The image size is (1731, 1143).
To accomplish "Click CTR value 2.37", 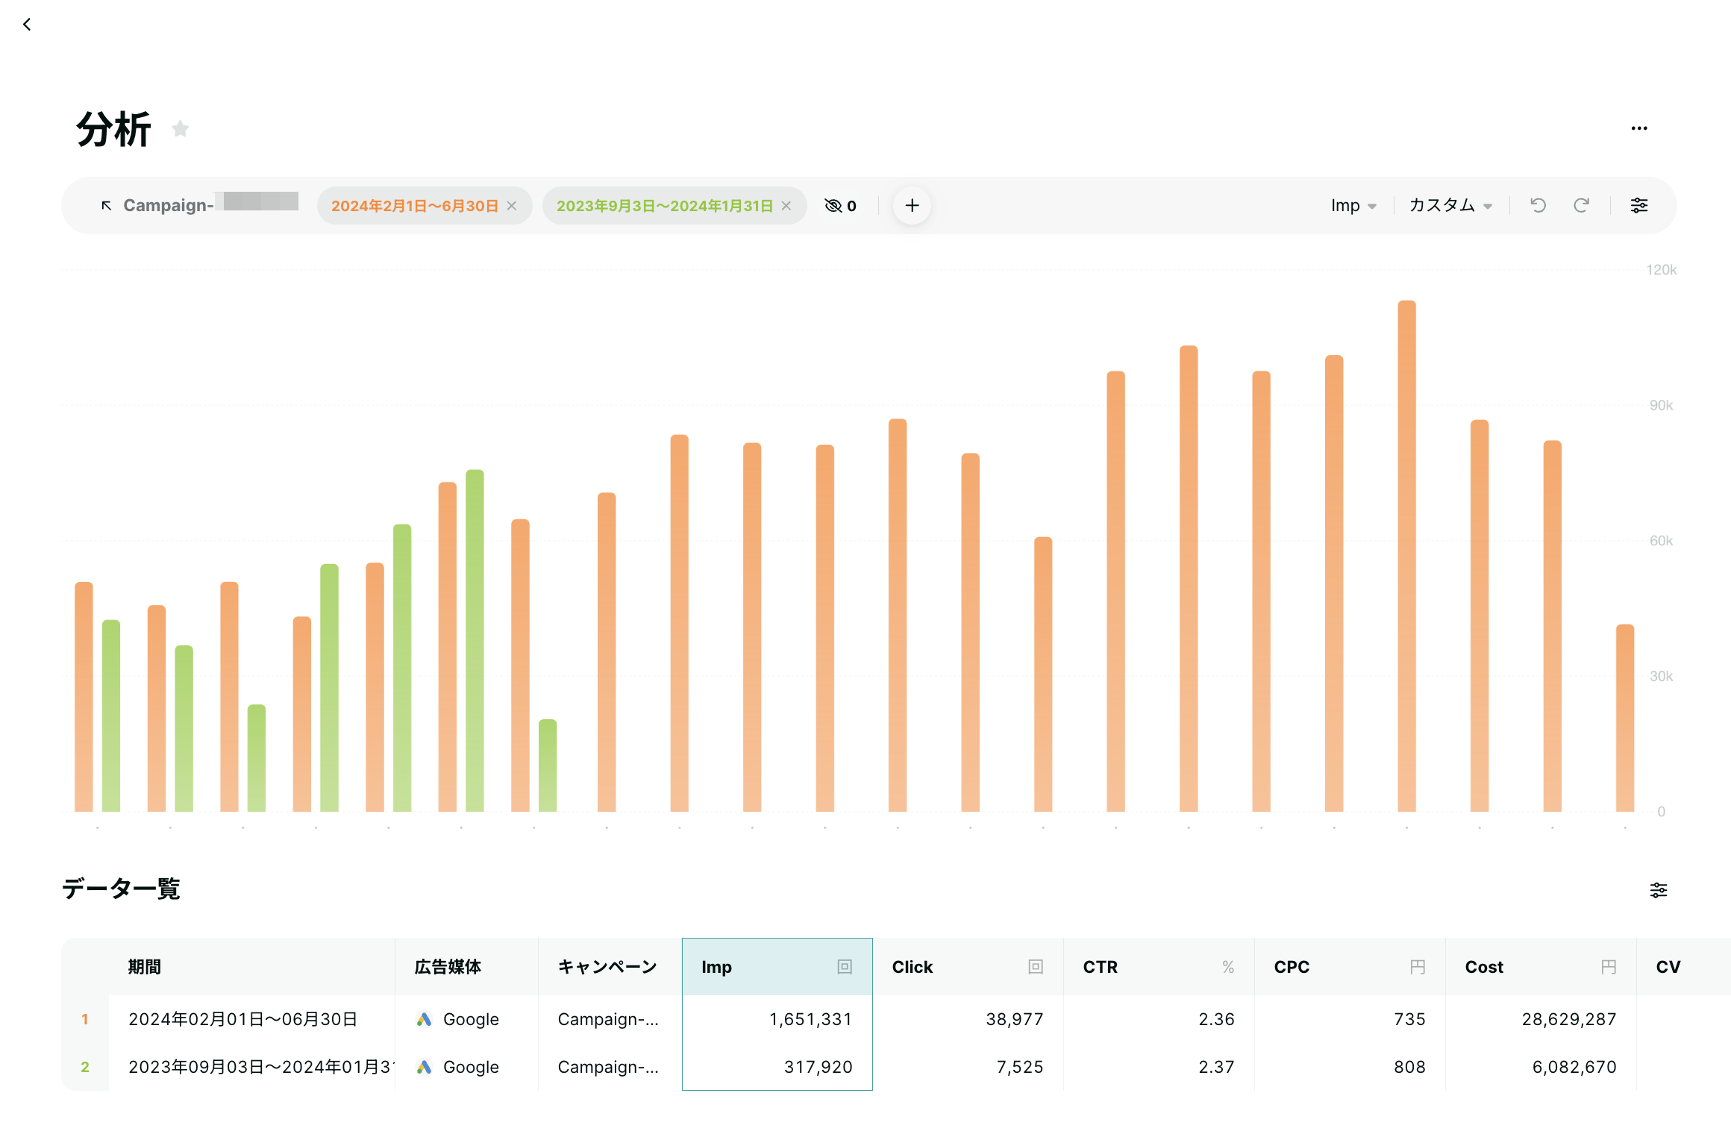I will coord(1217,1067).
